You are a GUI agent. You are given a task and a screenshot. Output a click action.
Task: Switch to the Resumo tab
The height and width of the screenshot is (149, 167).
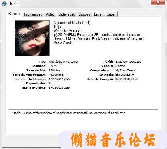(14, 14)
